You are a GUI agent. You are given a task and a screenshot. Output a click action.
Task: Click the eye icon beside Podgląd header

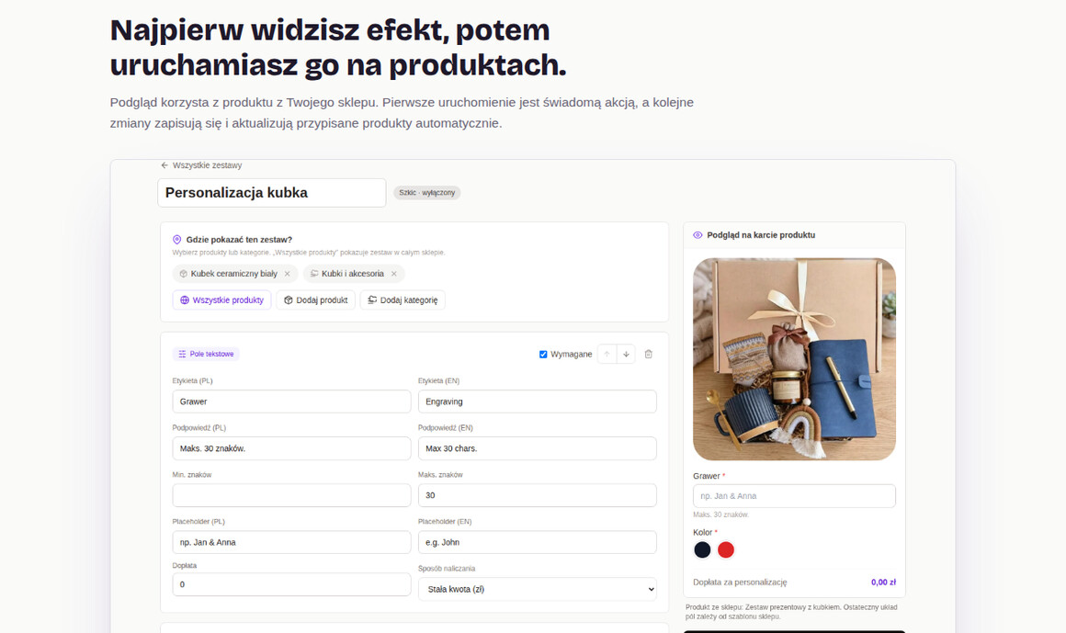(697, 235)
